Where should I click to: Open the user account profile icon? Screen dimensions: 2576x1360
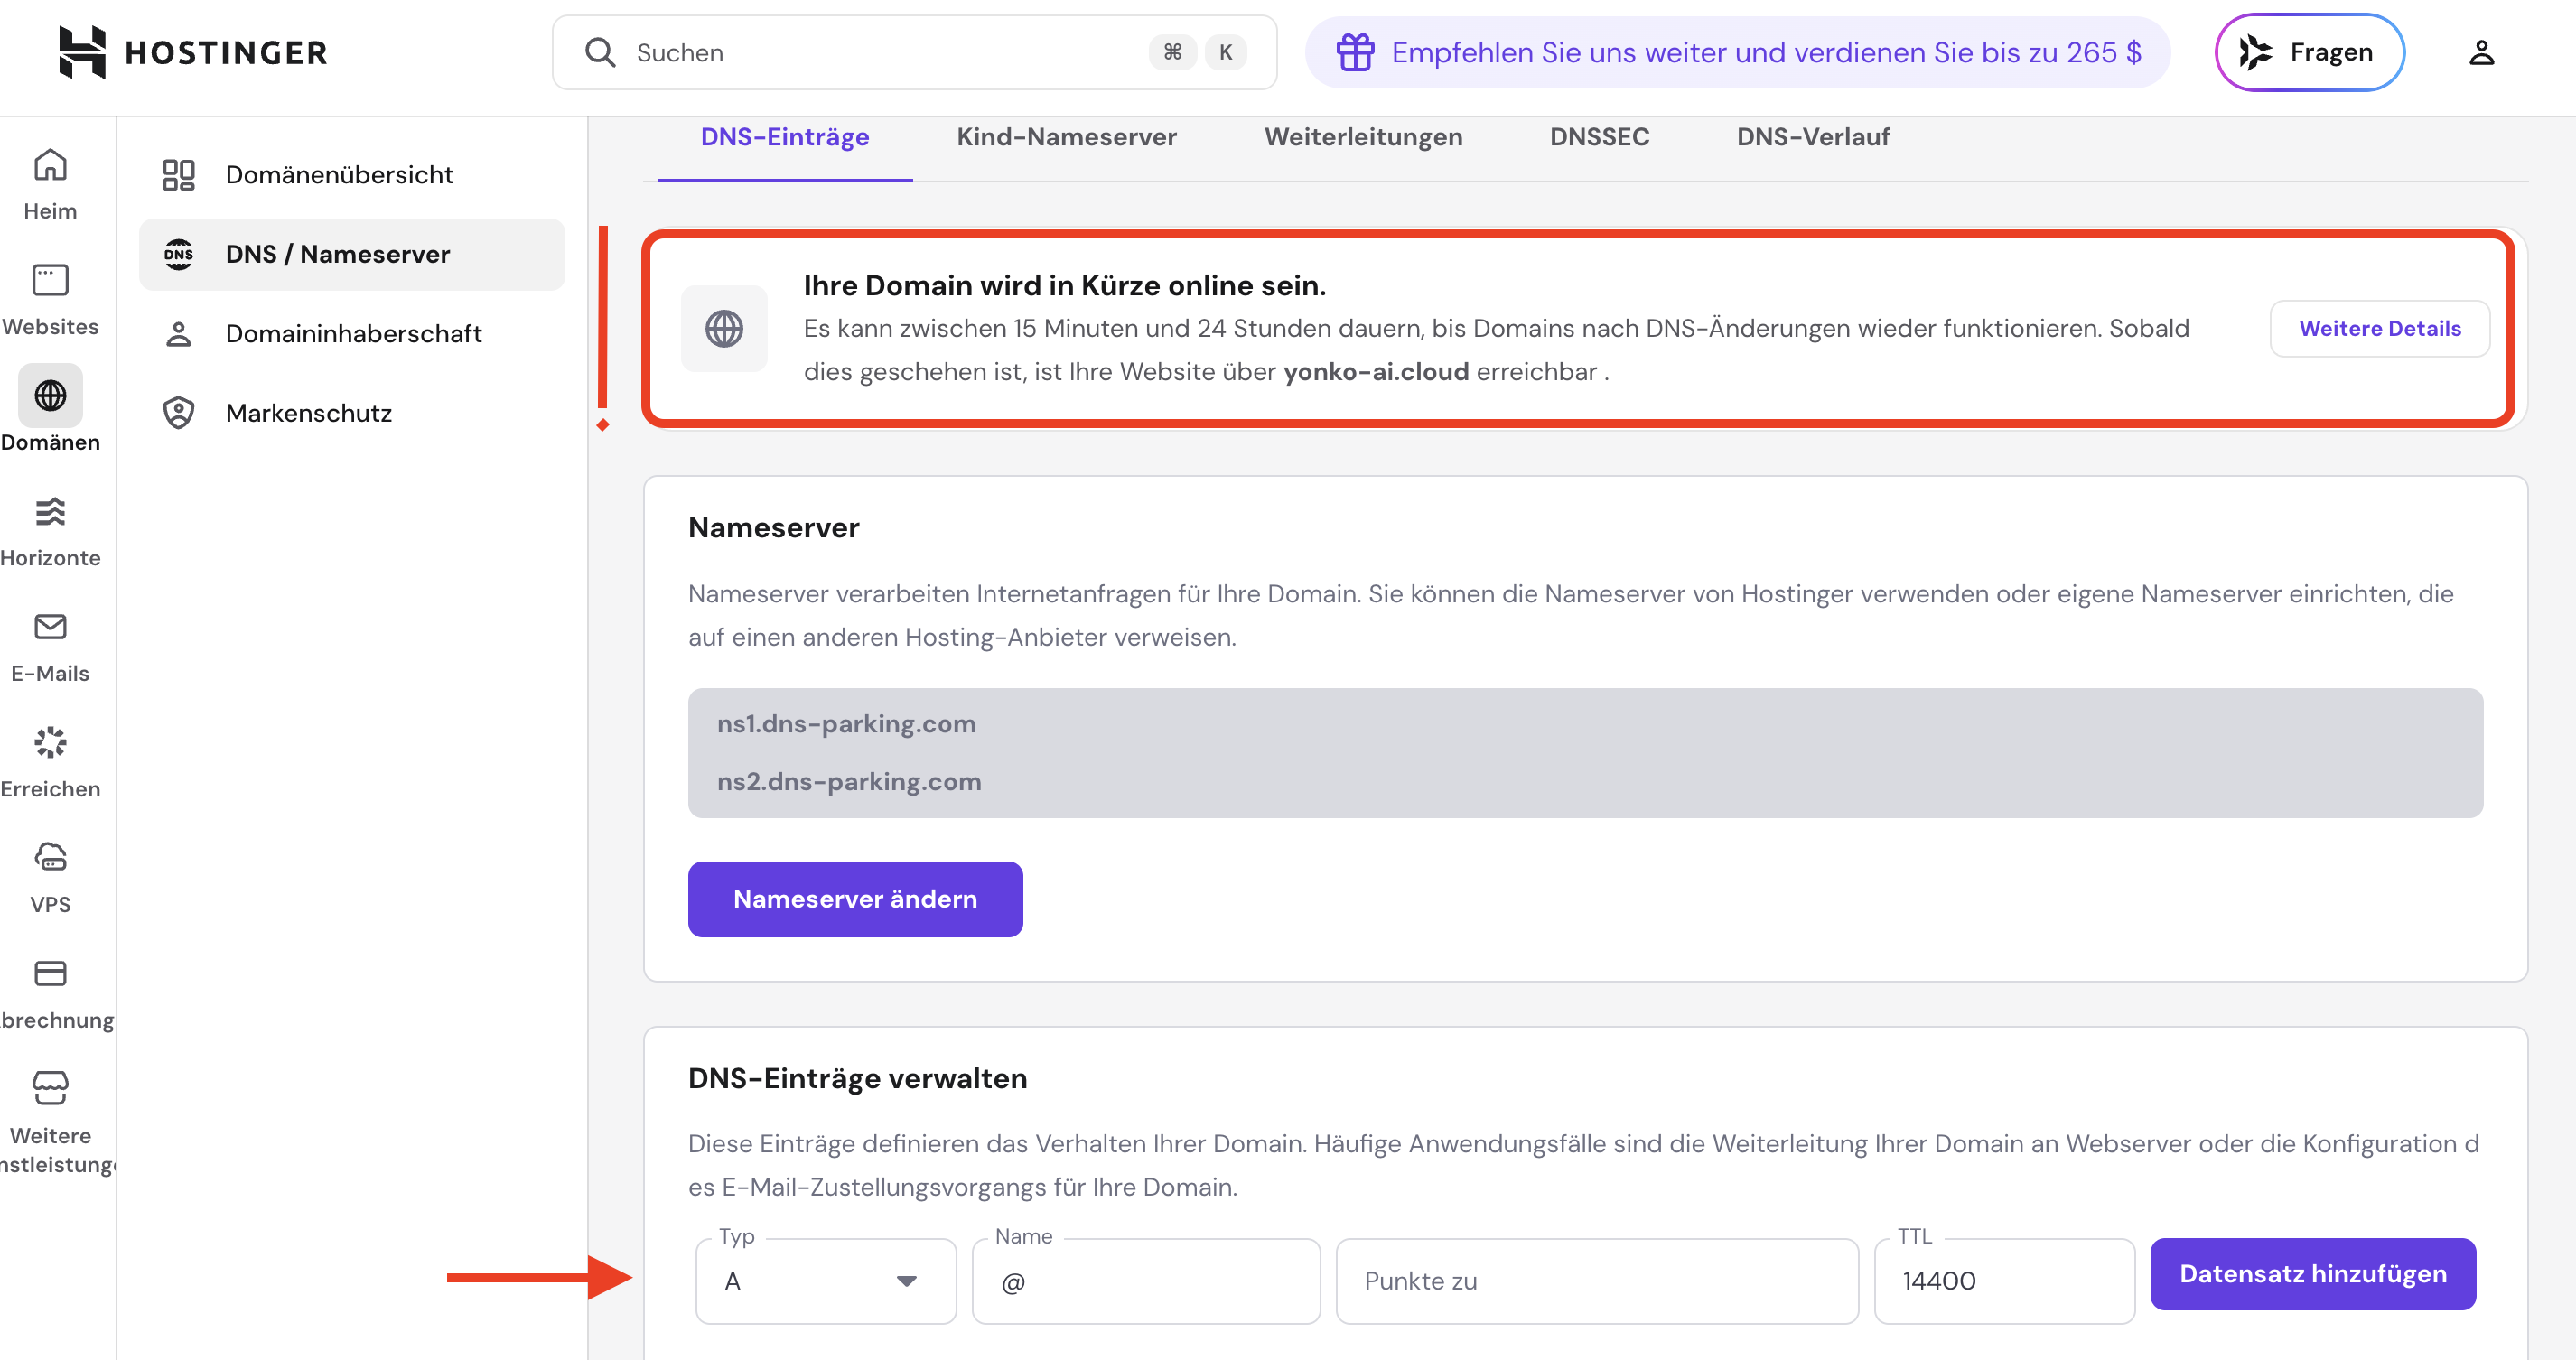coord(2482,52)
